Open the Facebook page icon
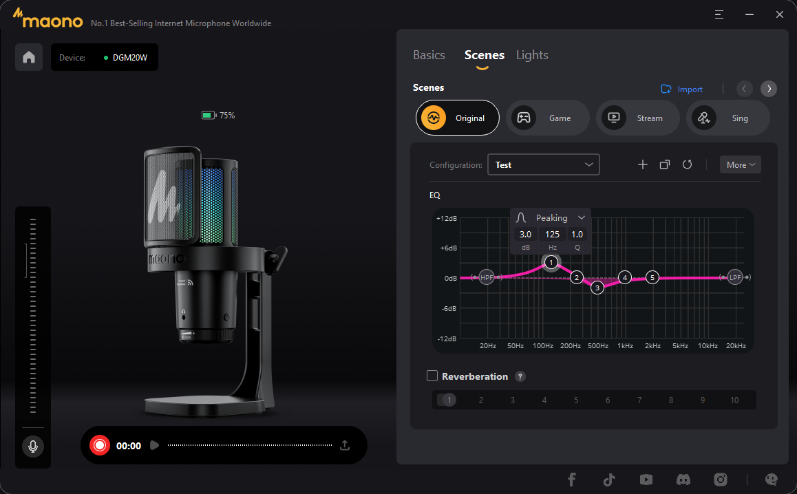797x494 pixels. [x=572, y=480]
